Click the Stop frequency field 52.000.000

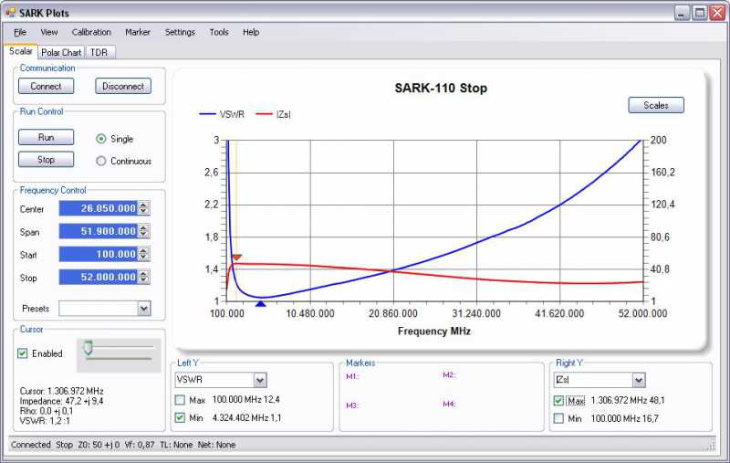tap(99, 277)
